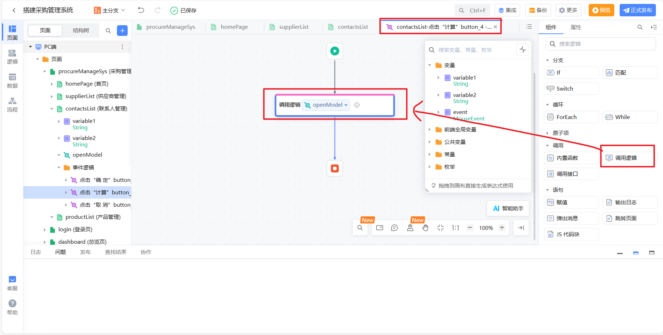Image resolution: width=663 pixels, height=335 pixels.
Task: Collapse the 事件逻辑 folder
Action: (59, 168)
